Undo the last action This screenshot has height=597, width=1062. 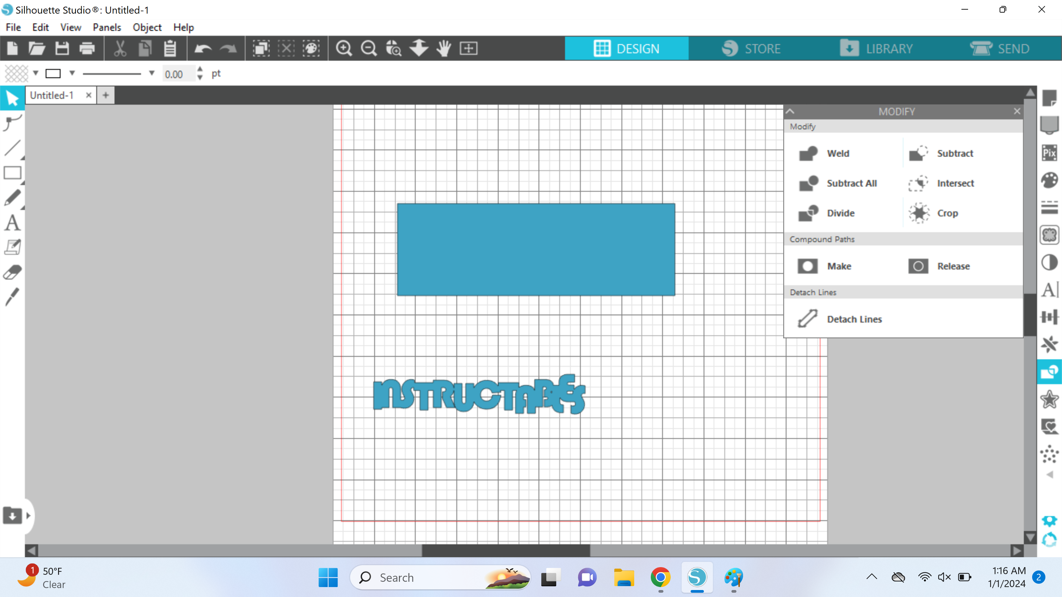203,48
